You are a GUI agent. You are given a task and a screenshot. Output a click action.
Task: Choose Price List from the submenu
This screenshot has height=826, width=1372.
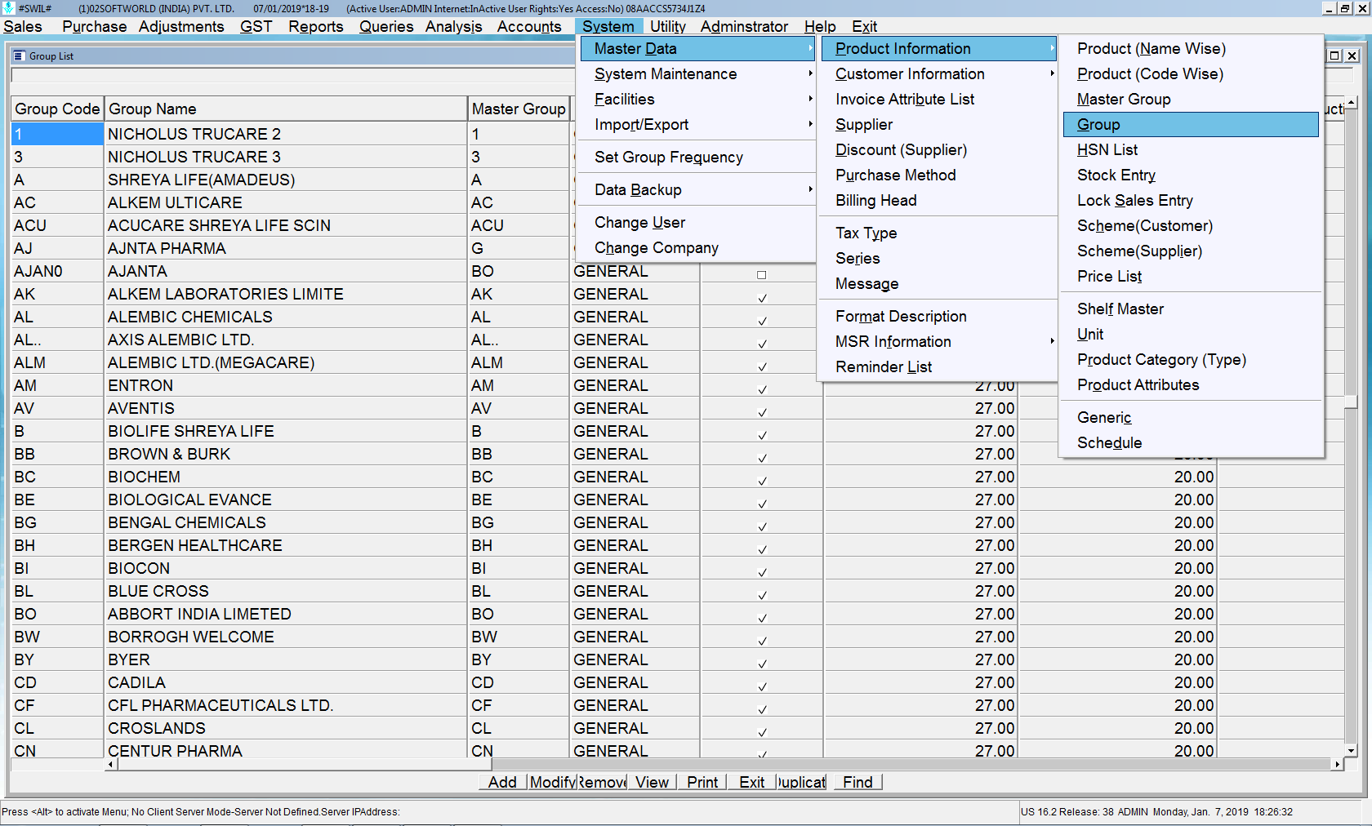(1191, 277)
